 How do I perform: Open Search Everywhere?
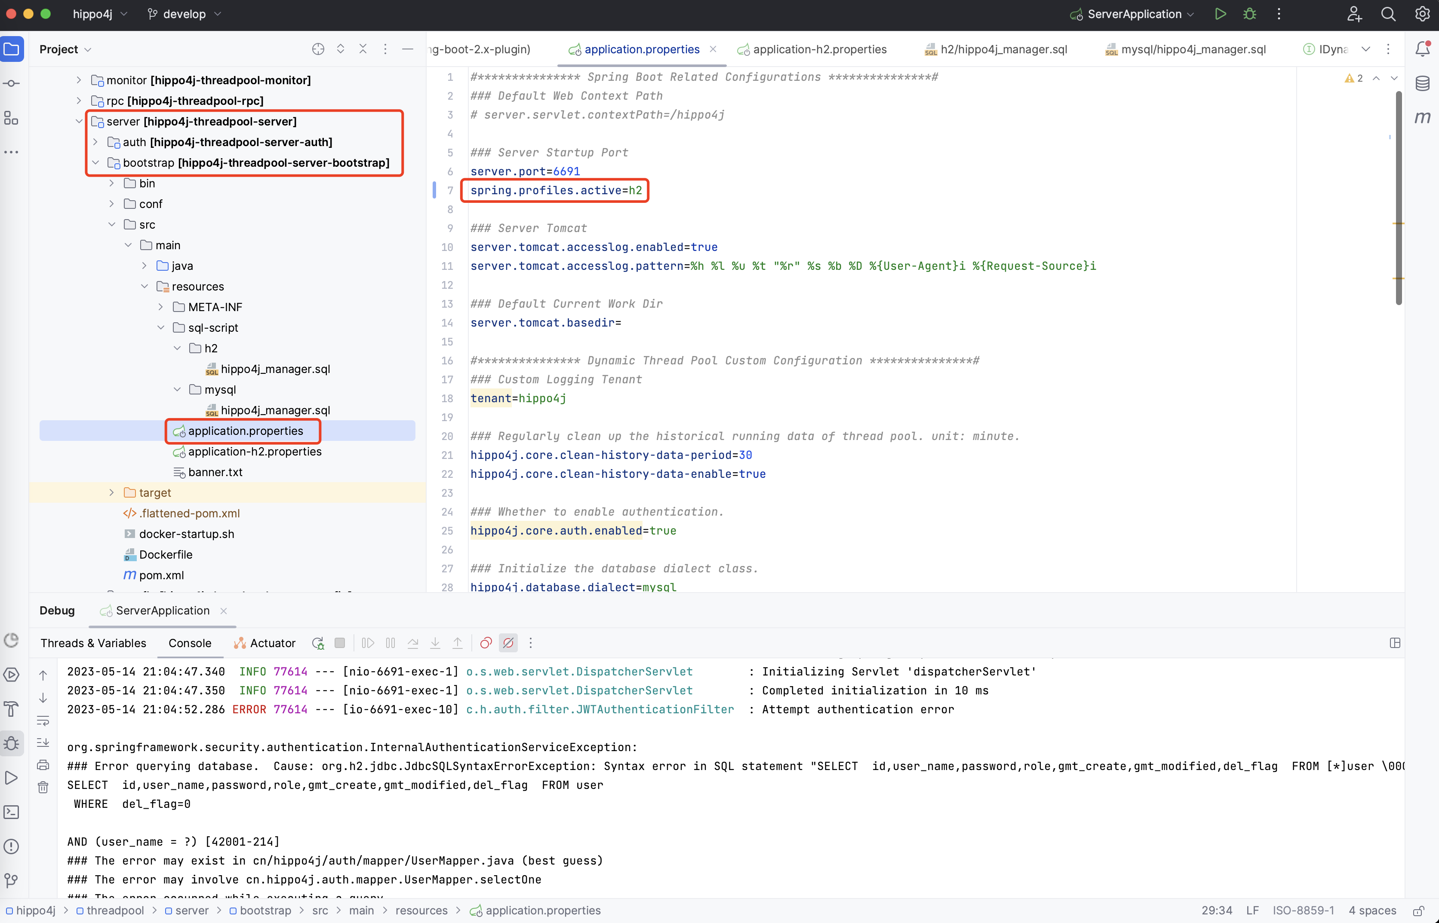tap(1388, 14)
